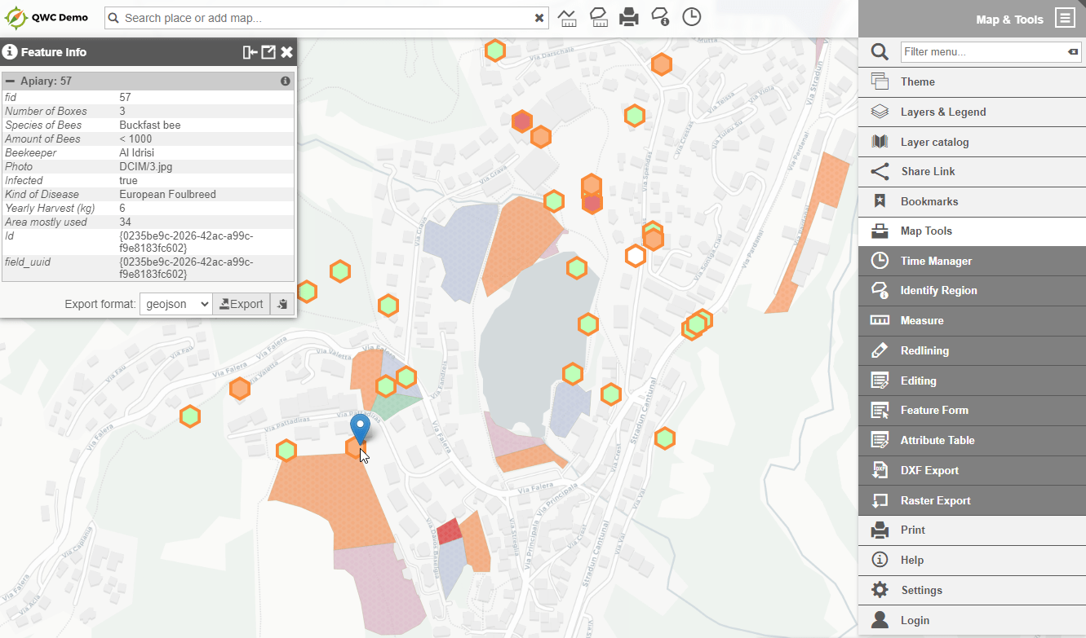Select the polygon measure icon in the toolbar

point(599,16)
